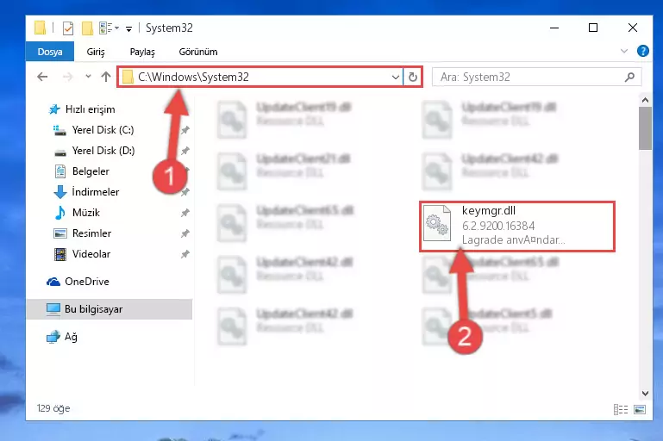The width and height of the screenshot is (663, 441).
Task: Click the Bu bilgisayar monitor icon
Action: coord(53,309)
